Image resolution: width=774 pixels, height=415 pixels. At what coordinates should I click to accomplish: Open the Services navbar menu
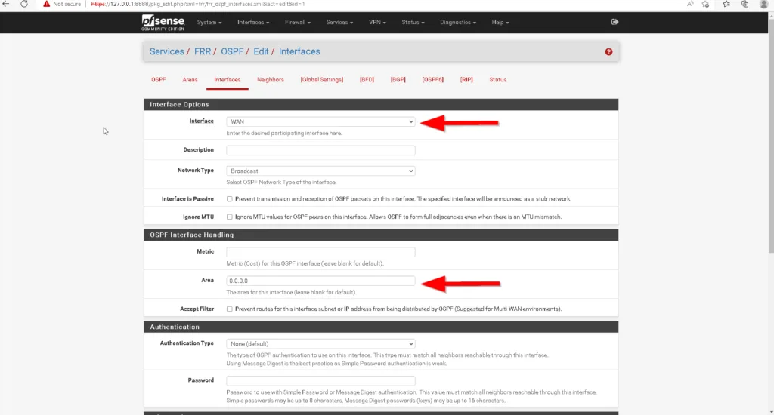pos(339,22)
